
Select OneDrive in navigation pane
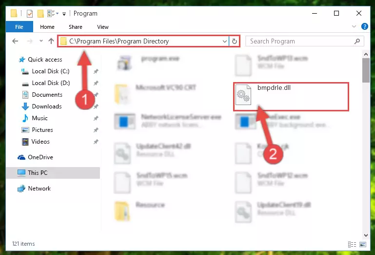40,157
